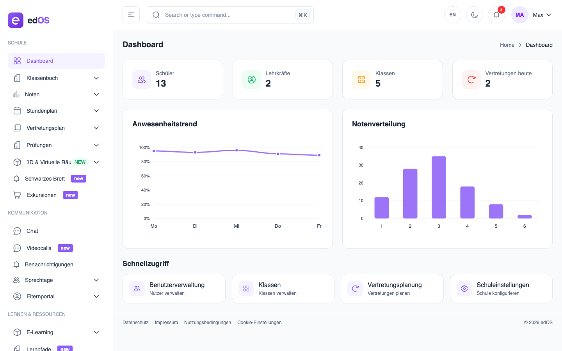This screenshot has width=562, height=351.
Task: Click the edOS logo icon
Action: (x=16, y=20)
